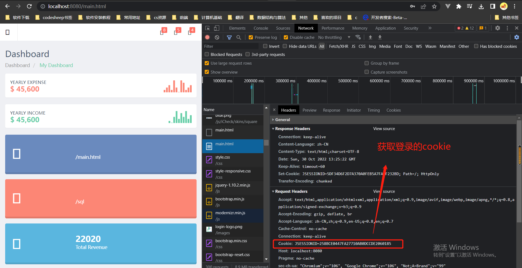
Task: Check Has blocked cookies checkbox
Action: 476,46
